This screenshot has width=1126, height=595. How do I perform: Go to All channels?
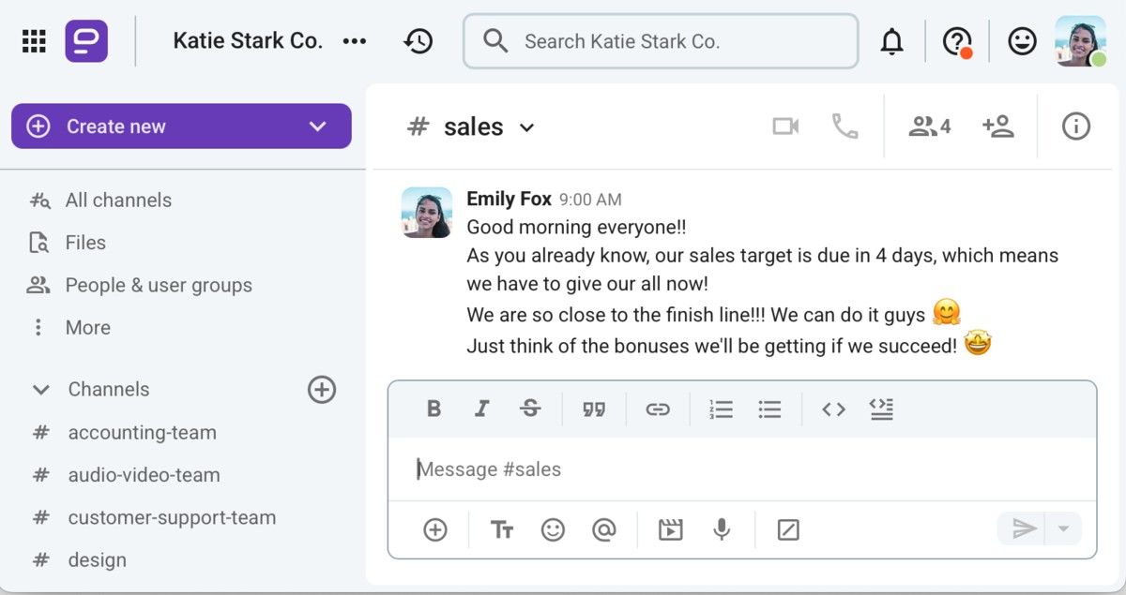117,200
